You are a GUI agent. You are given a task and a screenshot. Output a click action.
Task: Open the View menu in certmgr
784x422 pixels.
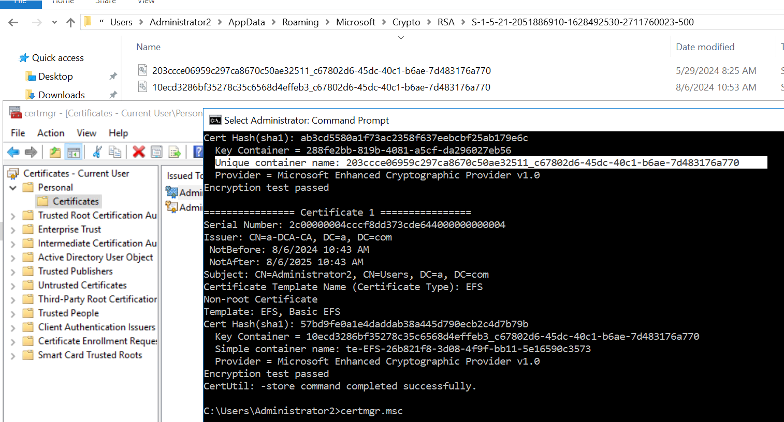click(86, 133)
